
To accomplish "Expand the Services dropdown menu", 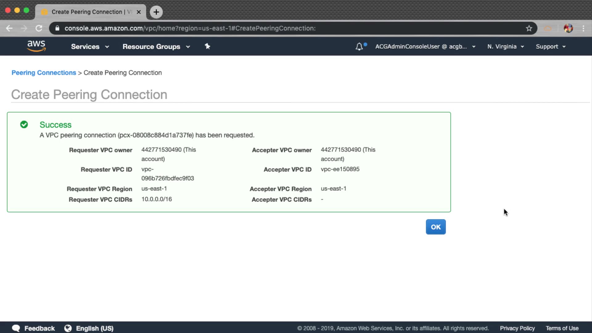I will (x=90, y=47).
